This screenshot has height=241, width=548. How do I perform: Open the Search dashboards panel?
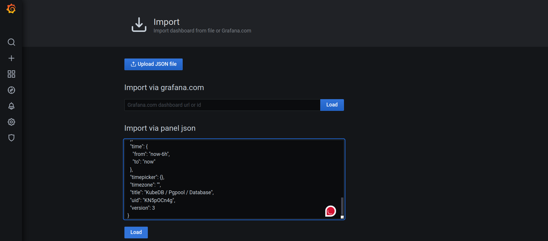(11, 42)
